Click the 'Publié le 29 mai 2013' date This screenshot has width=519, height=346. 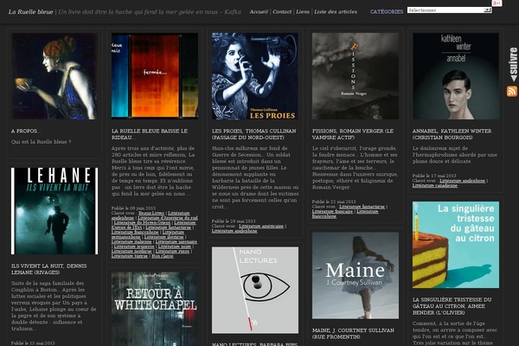(x=234, y=221)
